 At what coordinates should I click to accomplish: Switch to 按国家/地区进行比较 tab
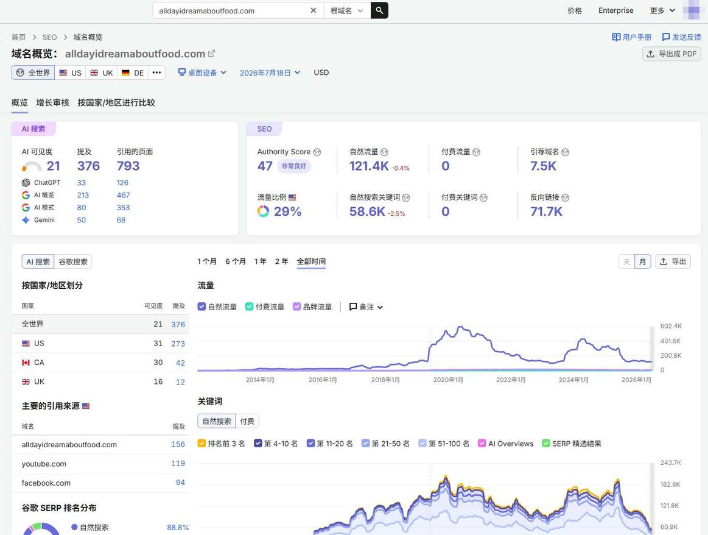(x=116, y=102)
